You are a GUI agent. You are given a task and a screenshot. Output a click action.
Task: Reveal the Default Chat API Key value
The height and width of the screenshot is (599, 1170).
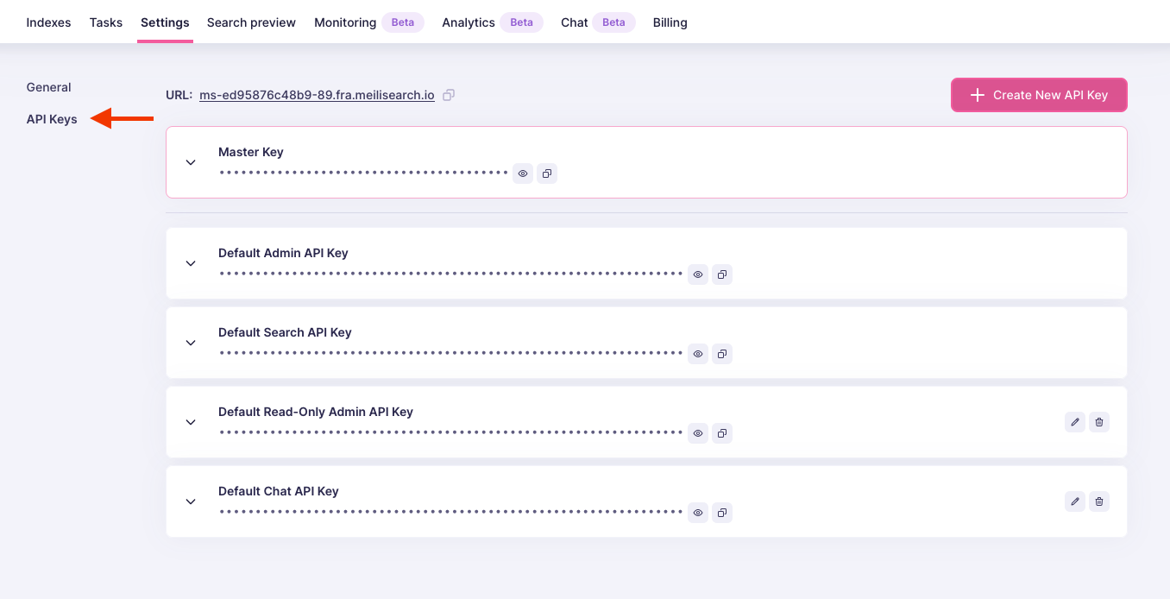(698, 513)
